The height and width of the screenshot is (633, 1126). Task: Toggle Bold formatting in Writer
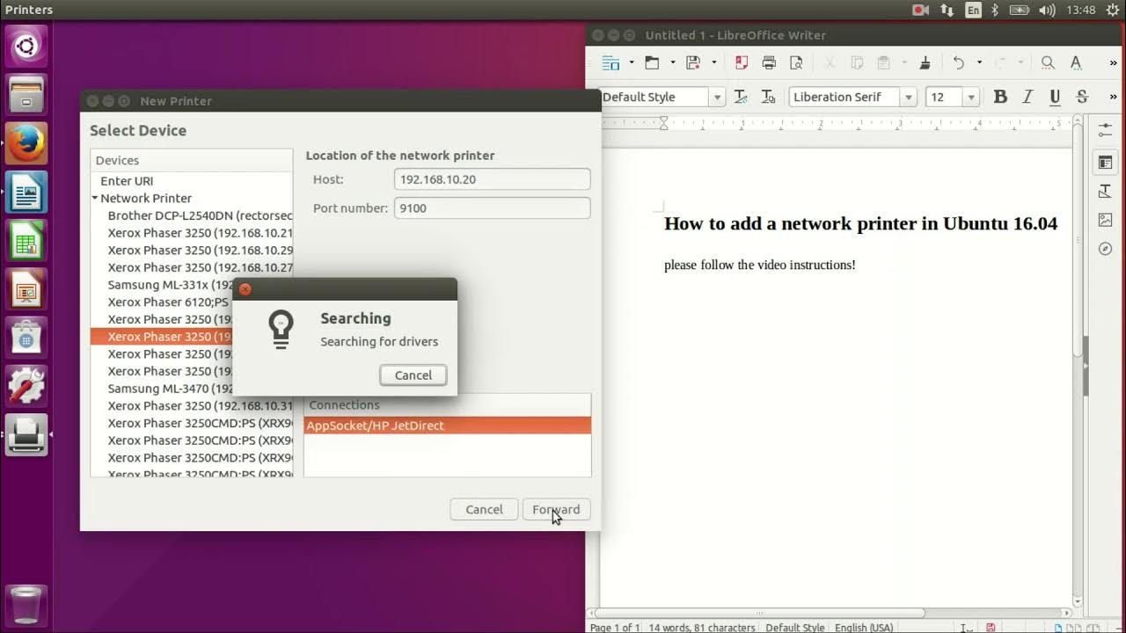click(x=1000, y=97)
